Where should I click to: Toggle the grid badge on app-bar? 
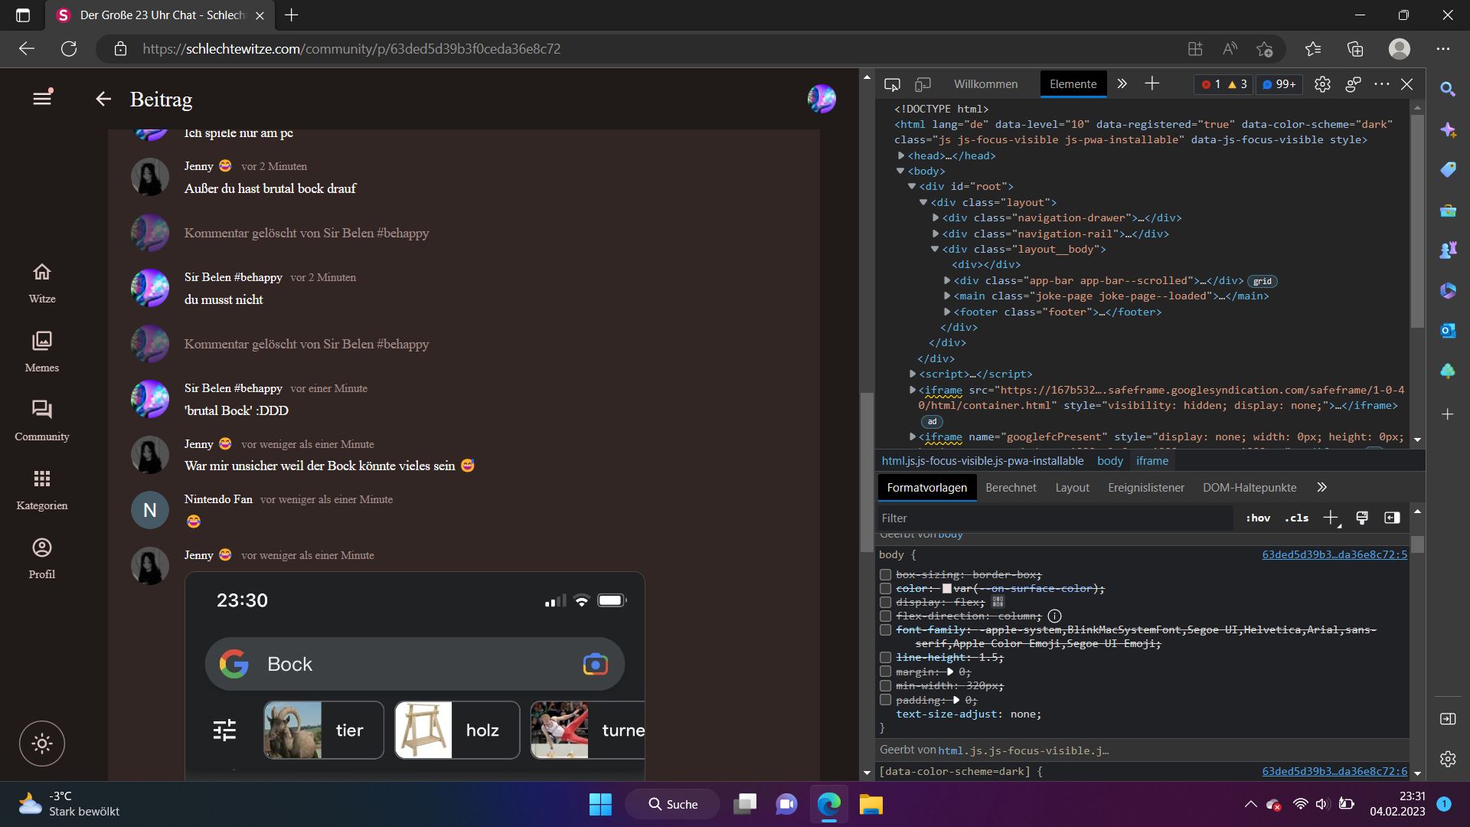point(1263,281)
